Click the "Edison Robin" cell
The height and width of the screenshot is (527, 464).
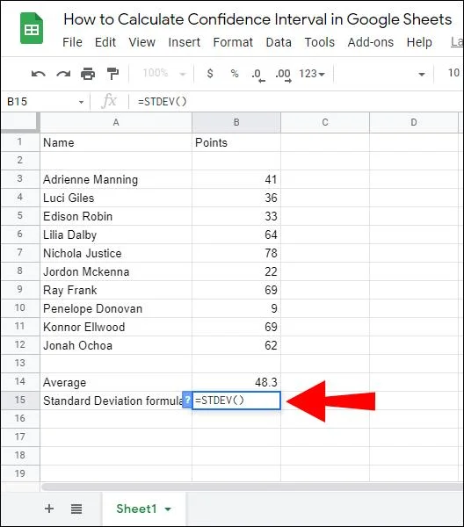tap(116, 216)
